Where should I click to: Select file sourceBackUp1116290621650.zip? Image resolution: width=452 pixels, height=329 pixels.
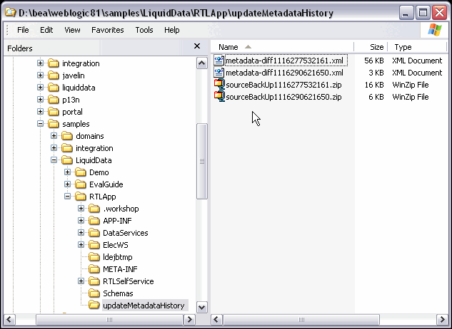(x=283, y=97)
